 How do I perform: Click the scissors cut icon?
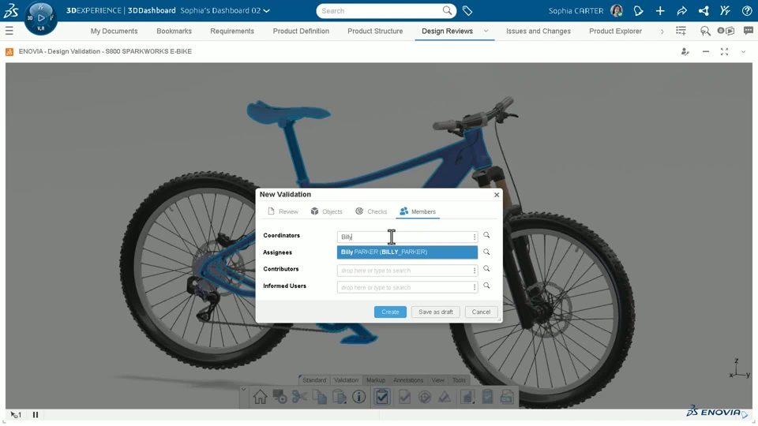(x=300, y=397)
